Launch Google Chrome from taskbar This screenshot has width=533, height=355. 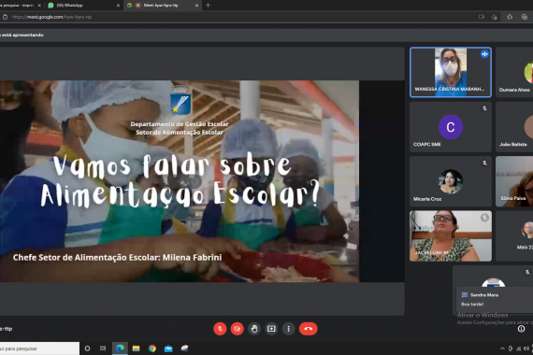coord(152,348)
